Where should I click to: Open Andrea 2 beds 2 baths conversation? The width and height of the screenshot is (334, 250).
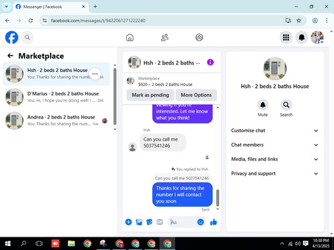point(56,121)
